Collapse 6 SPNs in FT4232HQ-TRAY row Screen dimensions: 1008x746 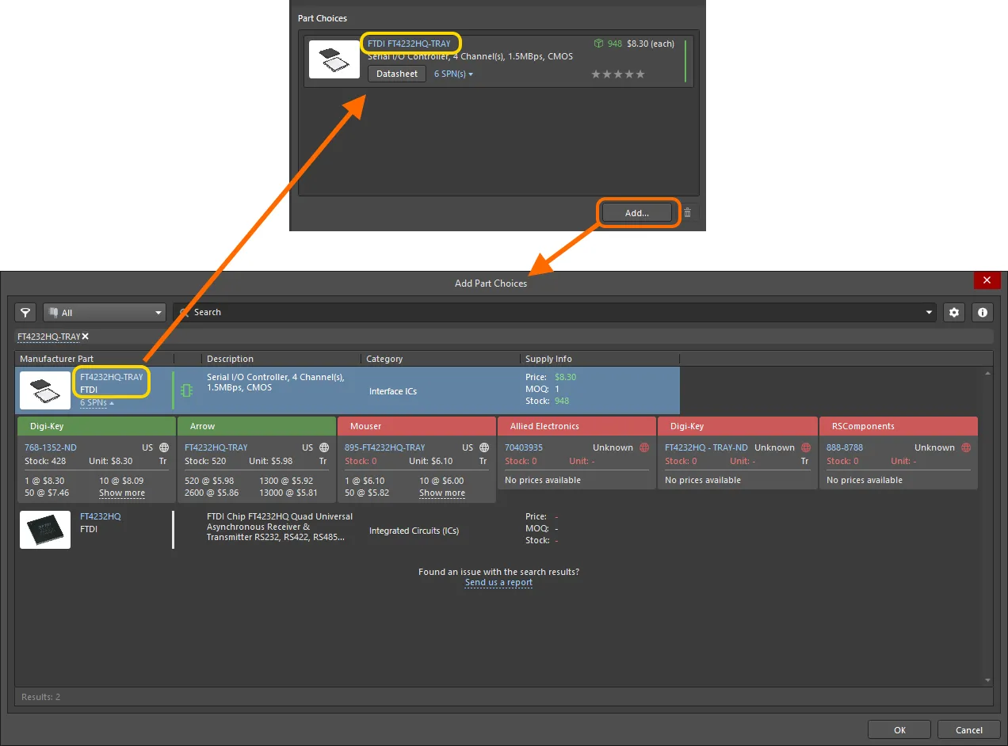[97, 402]
